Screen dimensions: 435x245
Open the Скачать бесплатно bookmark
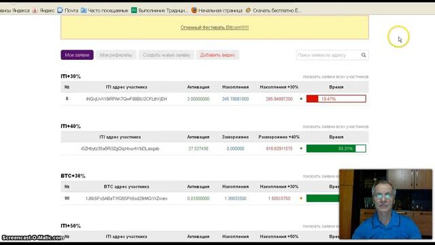click(x=273, y=11)
